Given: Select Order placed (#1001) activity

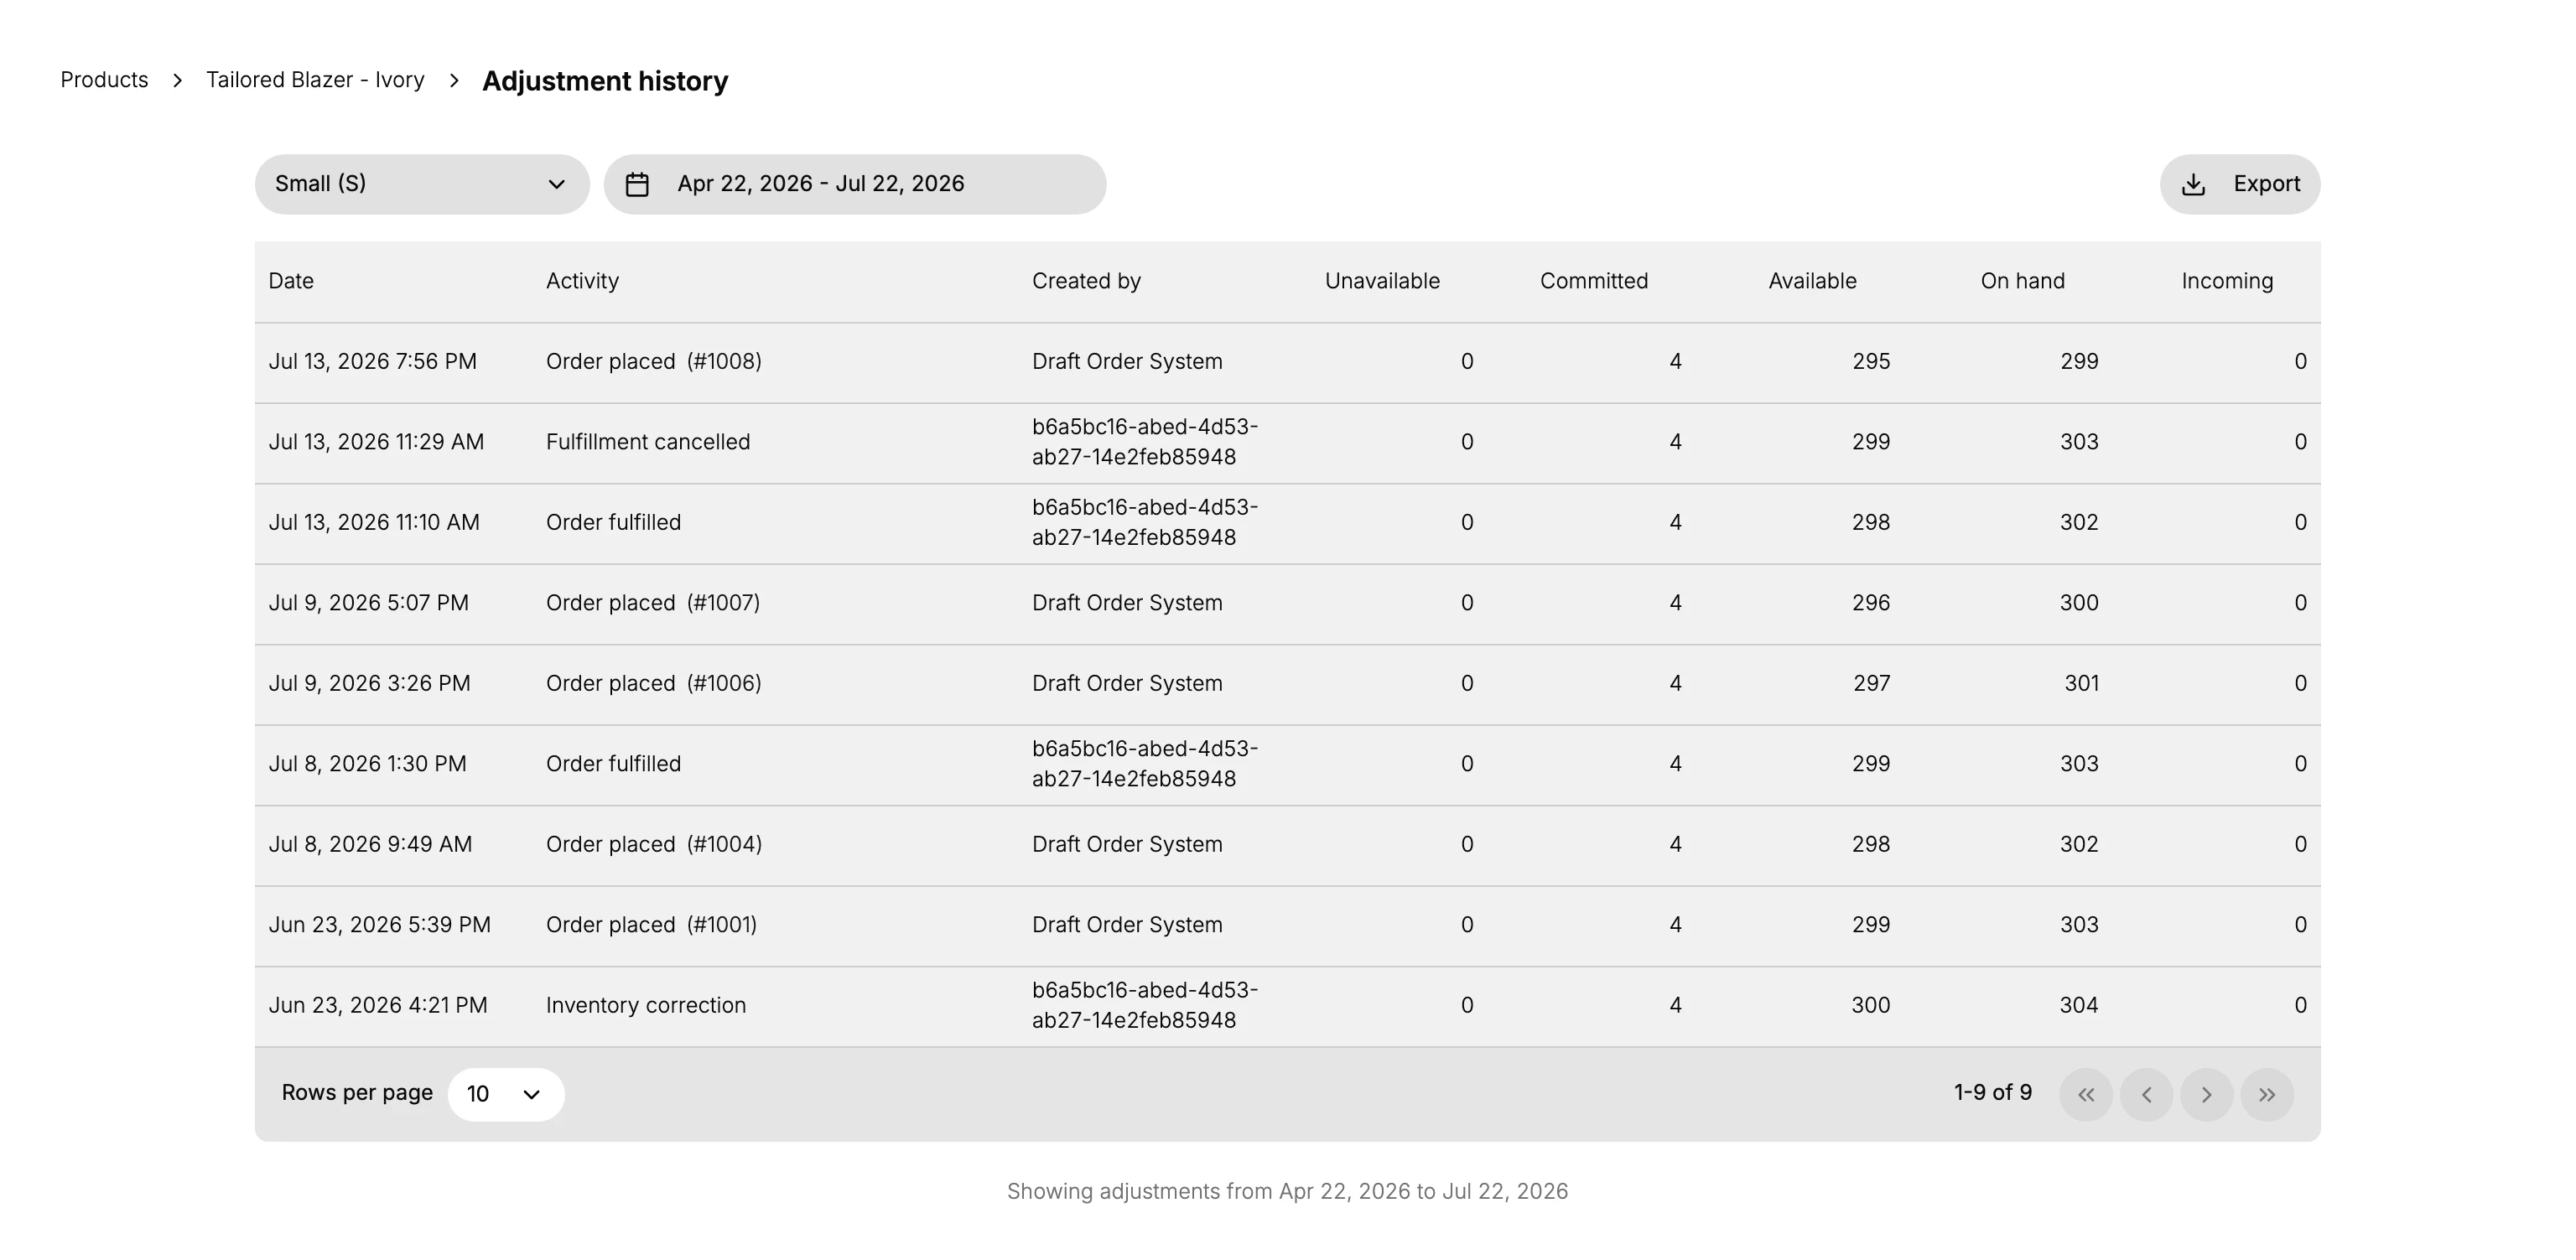Looking at the screenshot, I should click(651, 925).
